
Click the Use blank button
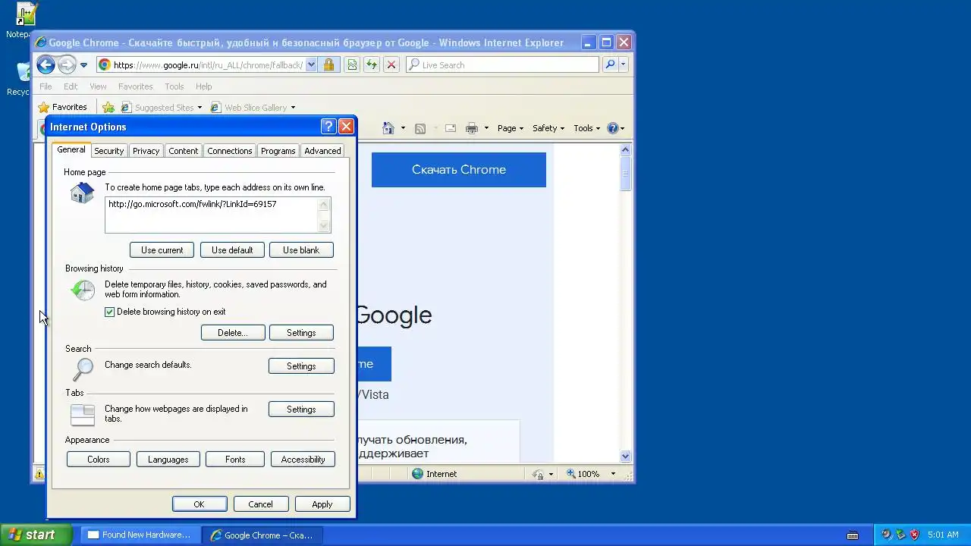pos(301,250)
